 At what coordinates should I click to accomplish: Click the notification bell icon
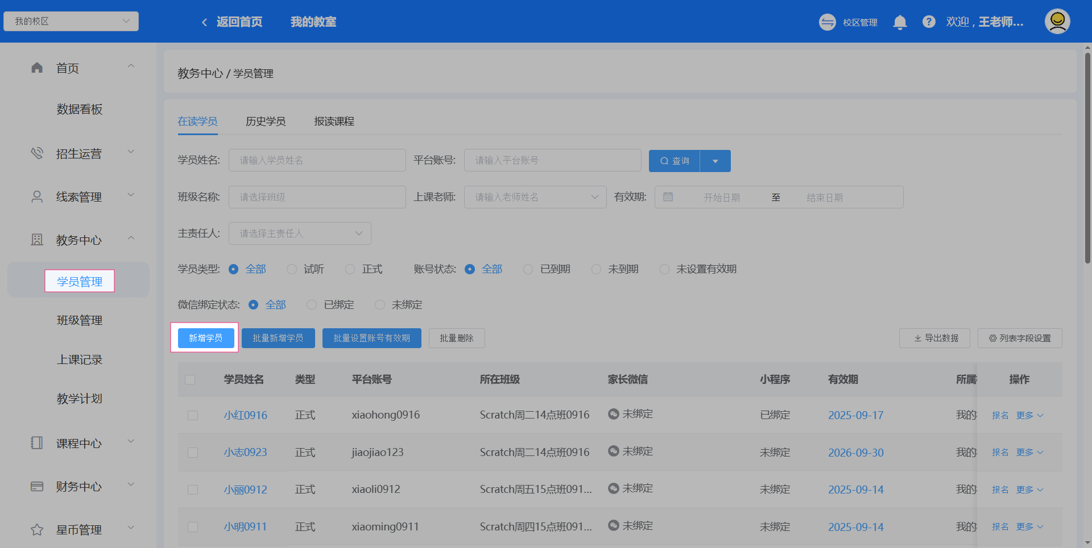click(900, 22)
